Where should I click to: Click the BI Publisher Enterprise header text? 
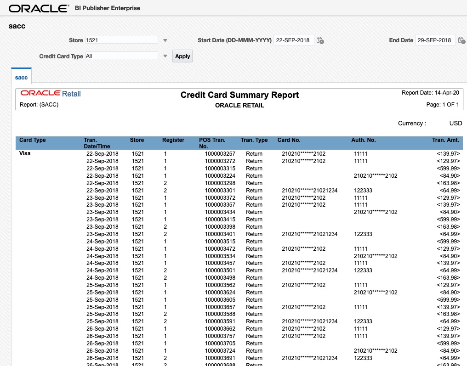point(107,8)
